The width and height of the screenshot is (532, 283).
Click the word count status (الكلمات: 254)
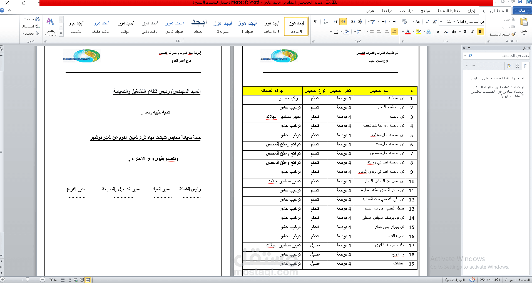coord(490,280)
